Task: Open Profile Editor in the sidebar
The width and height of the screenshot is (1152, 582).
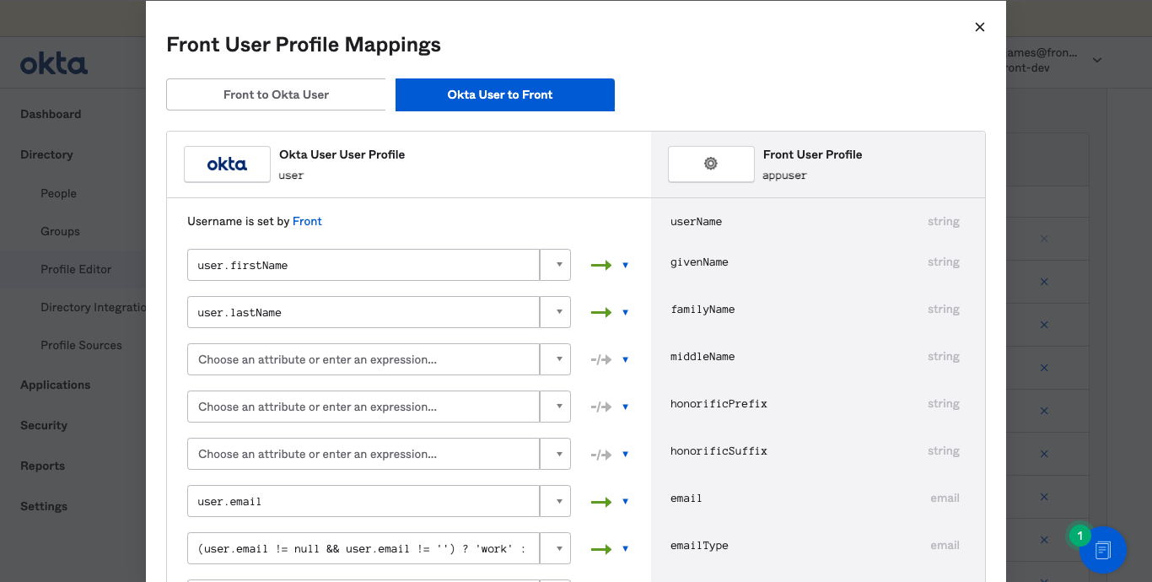Action: (76, 269)
